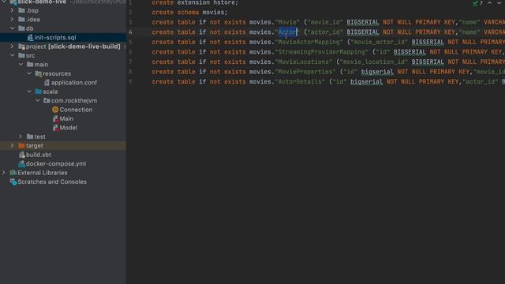Viewport: 505px width, 284px height.
Task: Click the docker-compose.yml file icon
Action: [21, 164]
